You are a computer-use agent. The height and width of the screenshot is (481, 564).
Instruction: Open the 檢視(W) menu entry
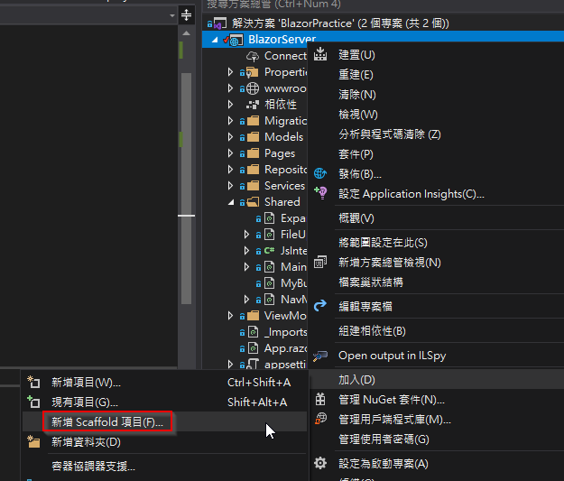[358, 115]
